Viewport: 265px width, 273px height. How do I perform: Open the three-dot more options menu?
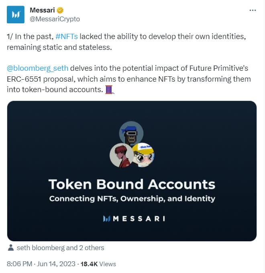(253, 10)
